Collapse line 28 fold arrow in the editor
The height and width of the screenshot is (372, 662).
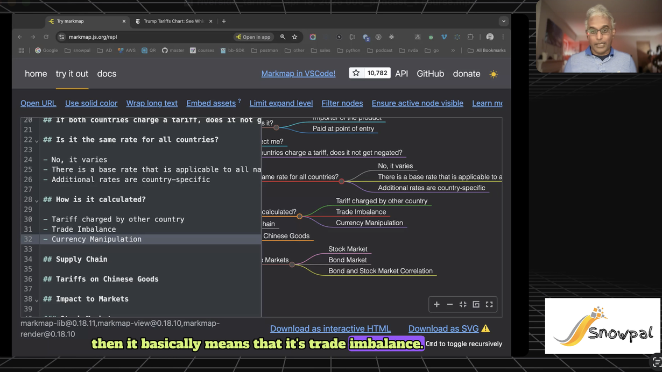37,200
